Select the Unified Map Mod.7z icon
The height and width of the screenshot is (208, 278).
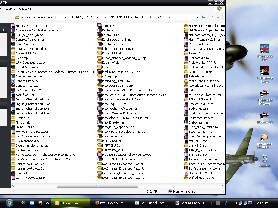[186, 178]
